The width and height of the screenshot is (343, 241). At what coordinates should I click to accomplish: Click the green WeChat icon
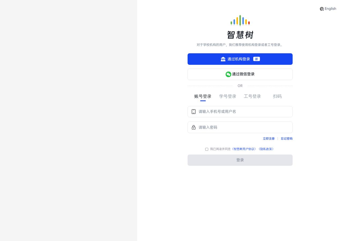point(228,74)
